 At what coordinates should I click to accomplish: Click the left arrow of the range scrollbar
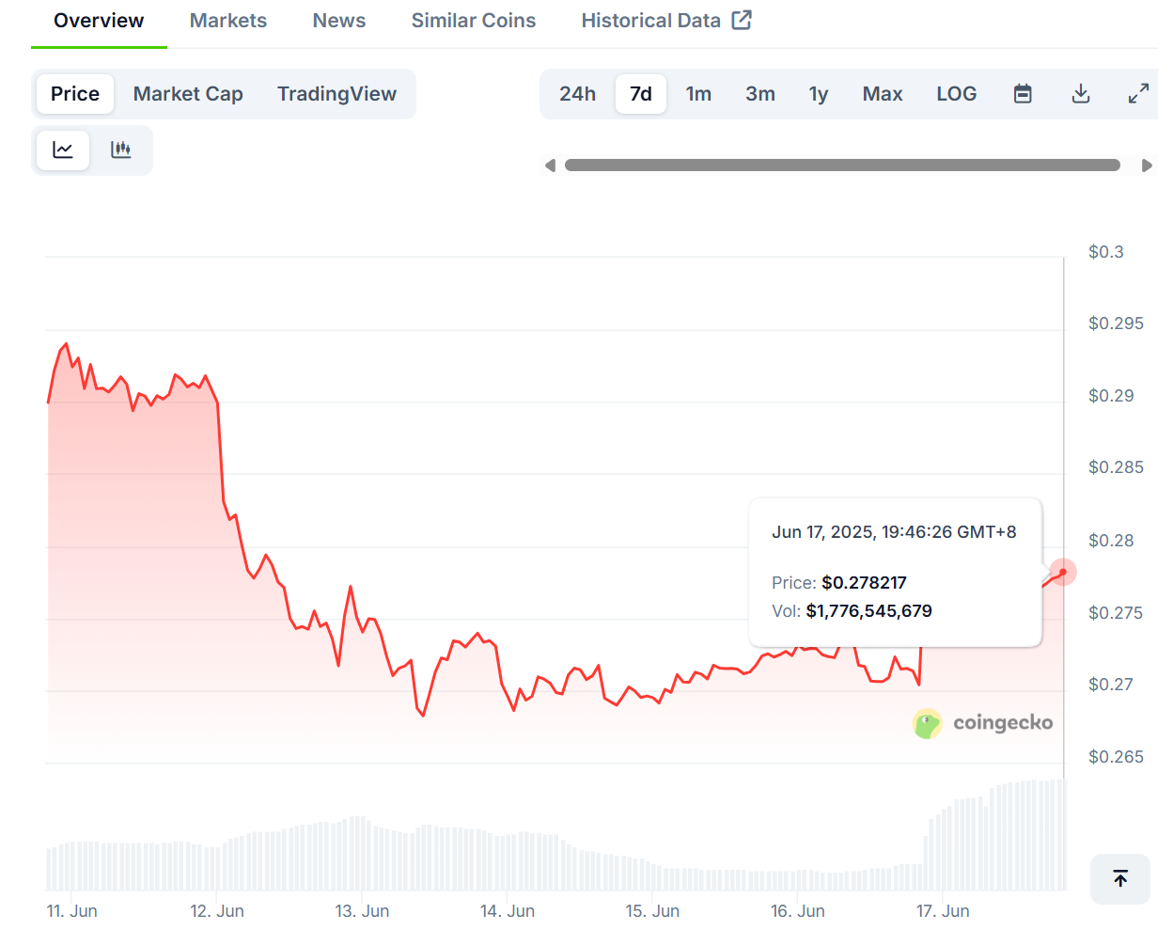tap(550, 166)
